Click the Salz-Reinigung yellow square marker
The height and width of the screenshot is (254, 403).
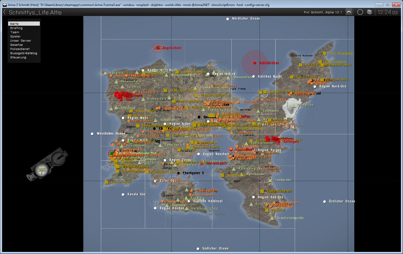pos(324,53)
